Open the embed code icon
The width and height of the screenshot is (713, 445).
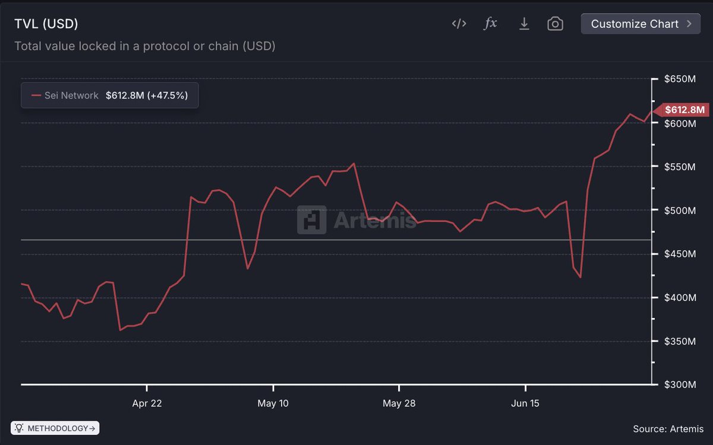(459, 24)
